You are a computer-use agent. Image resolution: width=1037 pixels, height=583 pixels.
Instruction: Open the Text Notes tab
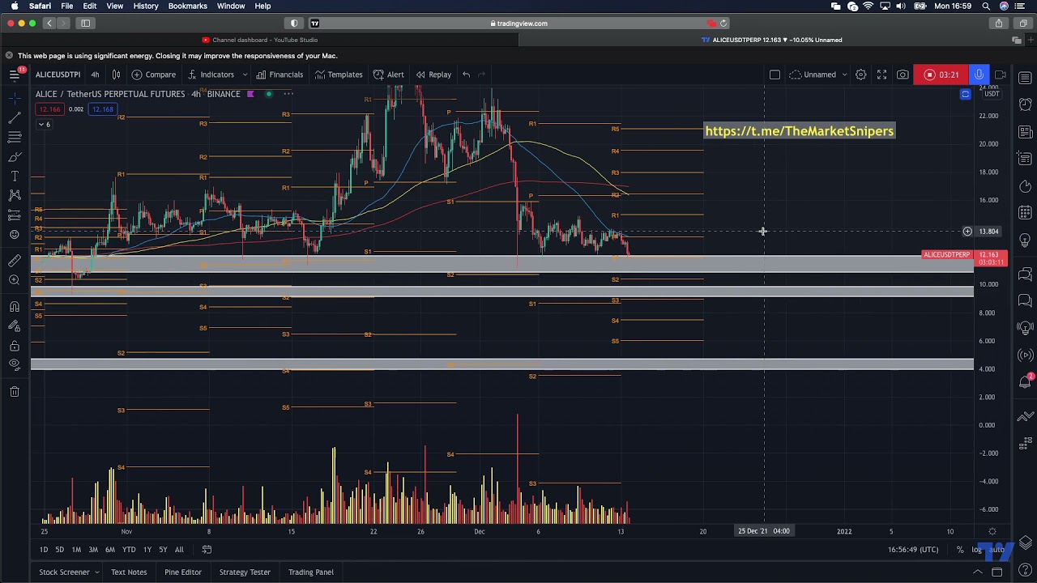coord(129,572)
